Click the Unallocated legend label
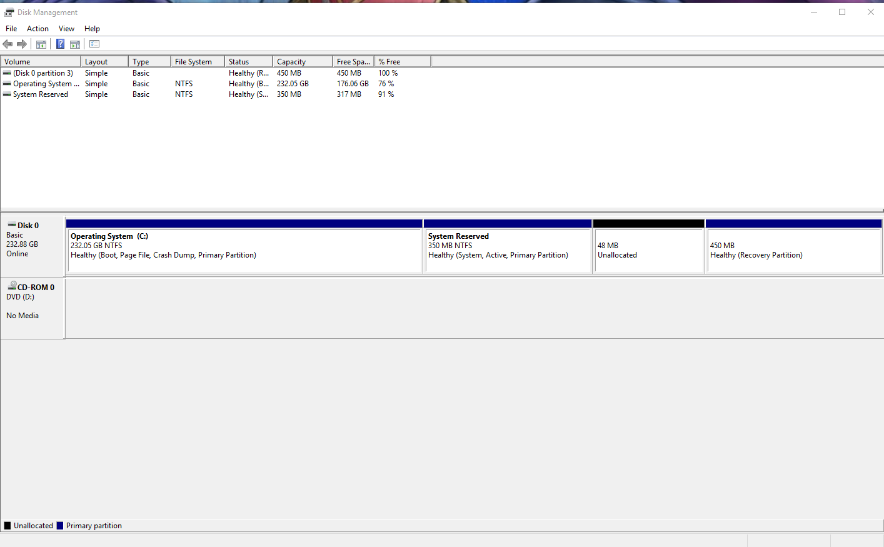The width and height of the screenshot is (884, 547). [x=33, y=526]
